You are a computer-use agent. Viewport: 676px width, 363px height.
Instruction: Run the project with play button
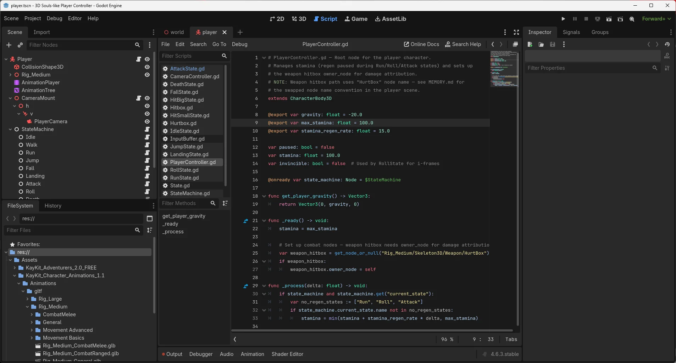click(x=563, y=19)
